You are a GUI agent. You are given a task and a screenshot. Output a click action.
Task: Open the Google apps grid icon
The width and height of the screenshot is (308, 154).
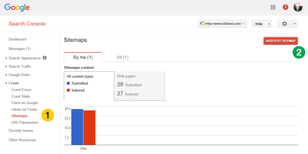pos(273,8)
